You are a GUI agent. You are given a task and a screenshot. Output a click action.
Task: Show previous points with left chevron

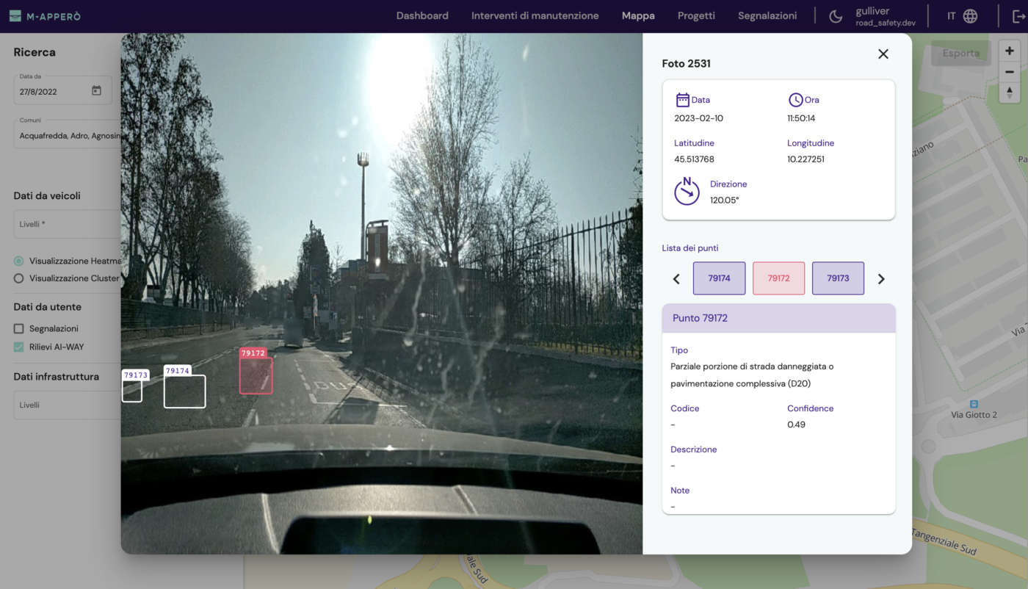[676, 279]
